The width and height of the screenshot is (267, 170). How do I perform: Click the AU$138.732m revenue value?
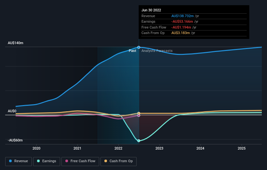182,16
